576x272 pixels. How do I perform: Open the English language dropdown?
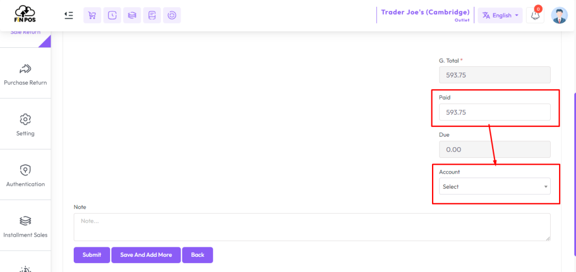500,15
